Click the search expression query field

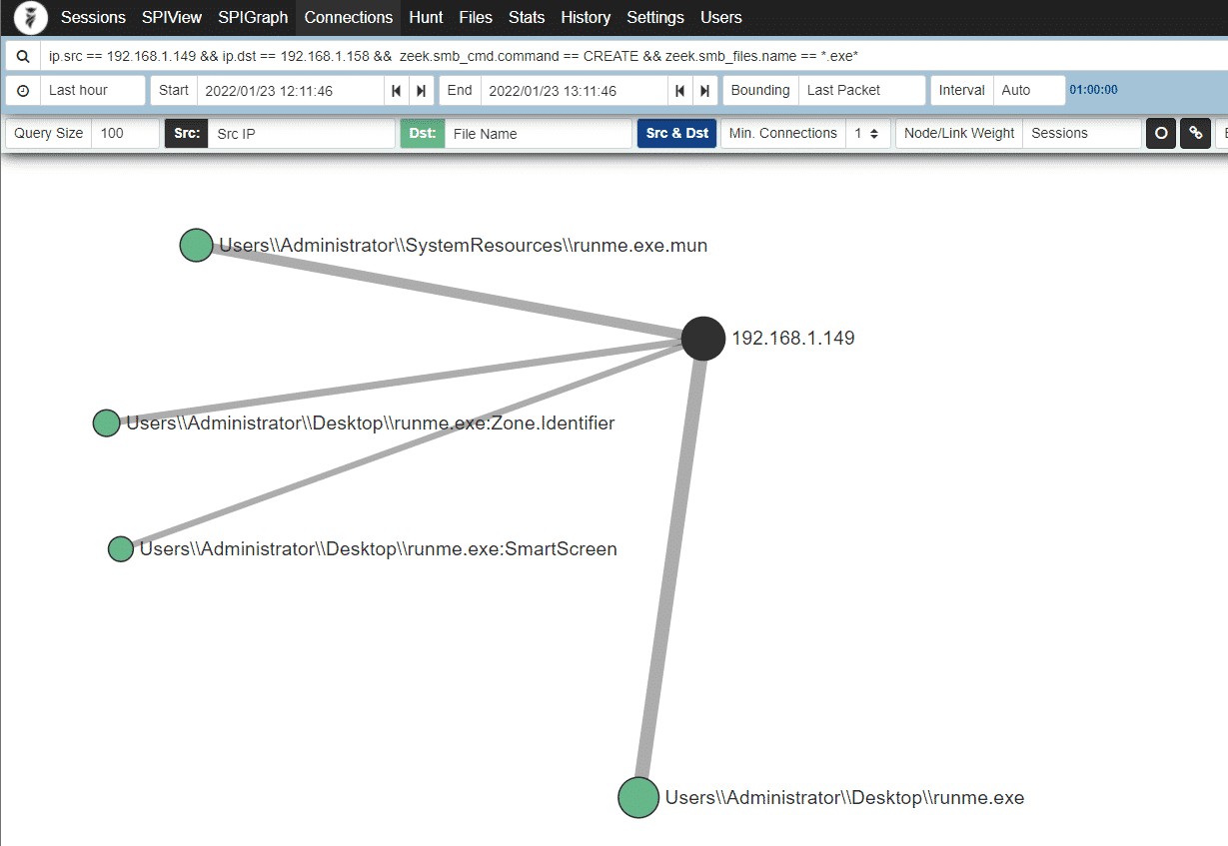click(x=600, y=56)
